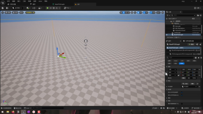Viewport: 203px width, 114px height.
Task: Click the eject player button
Action: [57, 8]
